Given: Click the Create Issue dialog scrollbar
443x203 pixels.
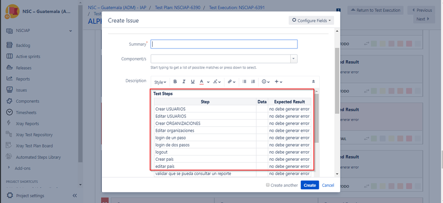Looking at the screenshot, I should point(337,81).
